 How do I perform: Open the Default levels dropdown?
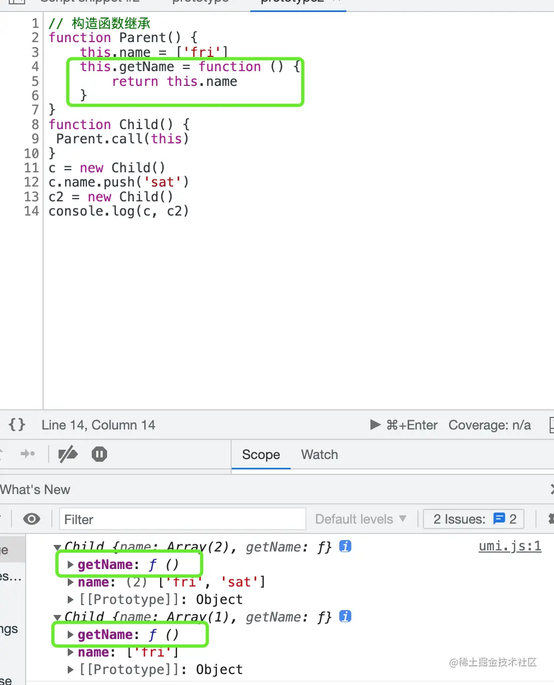pyautogui.click(x=361, y=519)
